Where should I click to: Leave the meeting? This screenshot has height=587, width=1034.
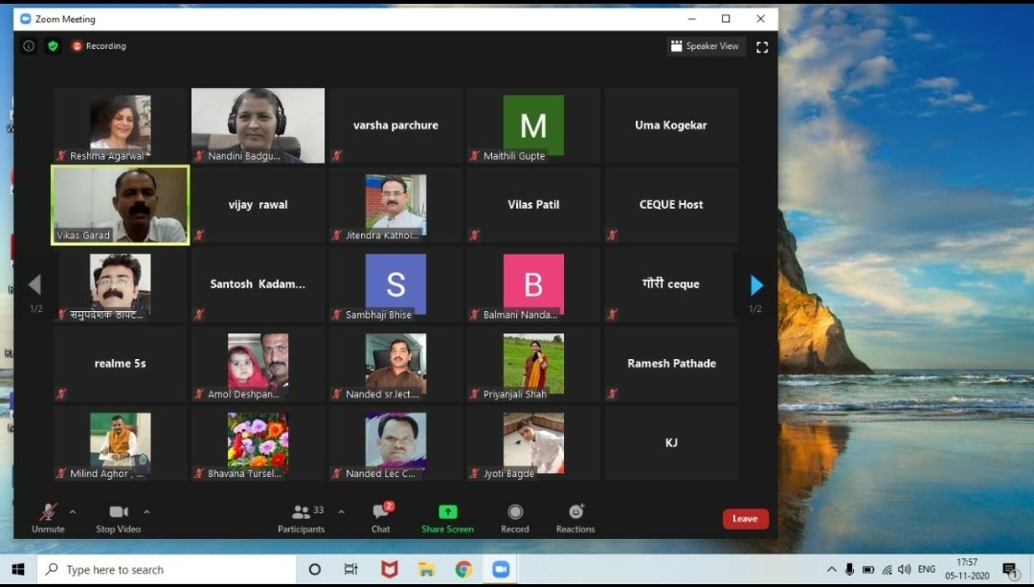(x=745, y=519)
